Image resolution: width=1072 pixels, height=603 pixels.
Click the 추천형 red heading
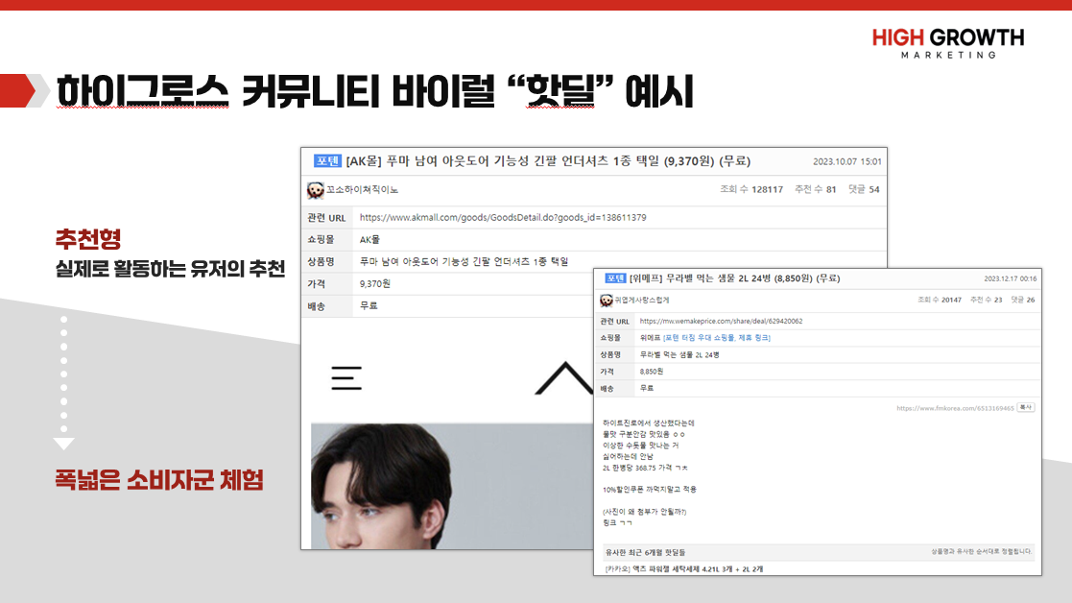coord(88,239)
